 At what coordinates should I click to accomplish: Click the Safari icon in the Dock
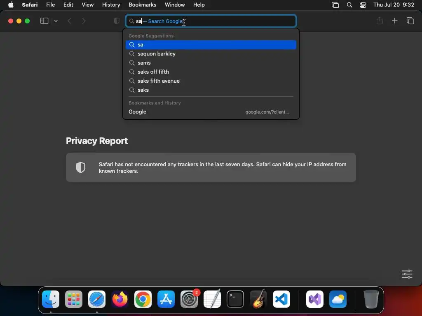pos(97,299)
